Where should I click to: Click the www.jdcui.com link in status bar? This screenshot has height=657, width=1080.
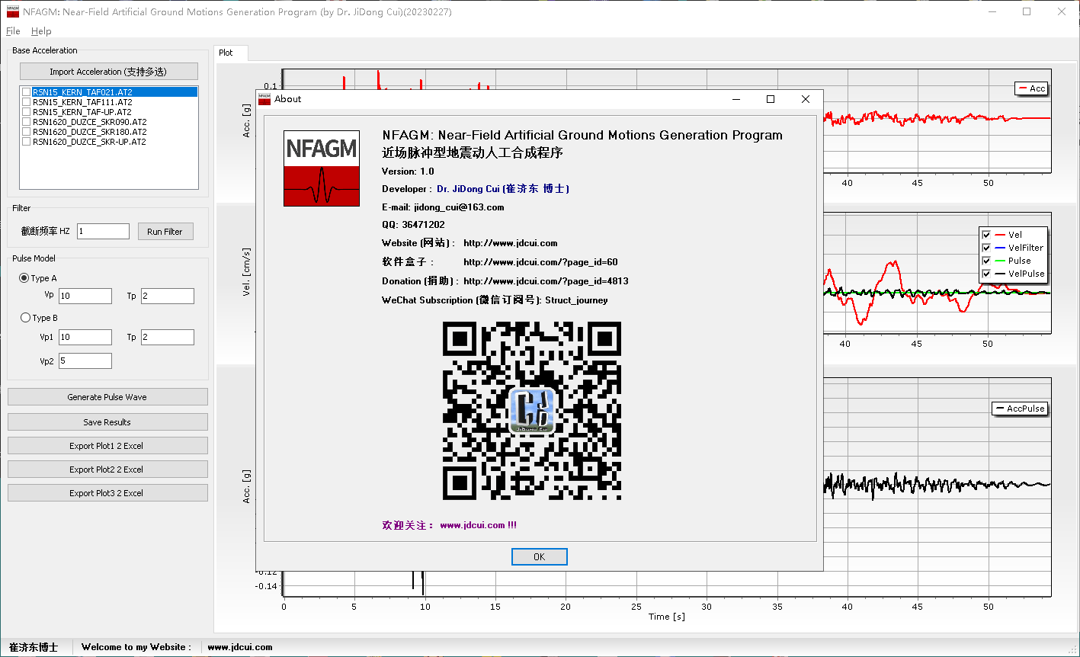coord(239,647)
